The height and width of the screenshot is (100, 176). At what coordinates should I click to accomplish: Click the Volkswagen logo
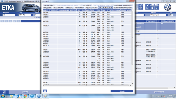(x=168, y=7)
